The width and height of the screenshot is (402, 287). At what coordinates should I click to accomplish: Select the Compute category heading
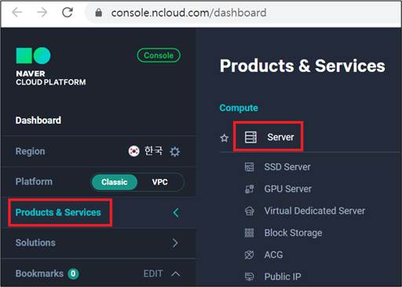click(x=239, y=108)
